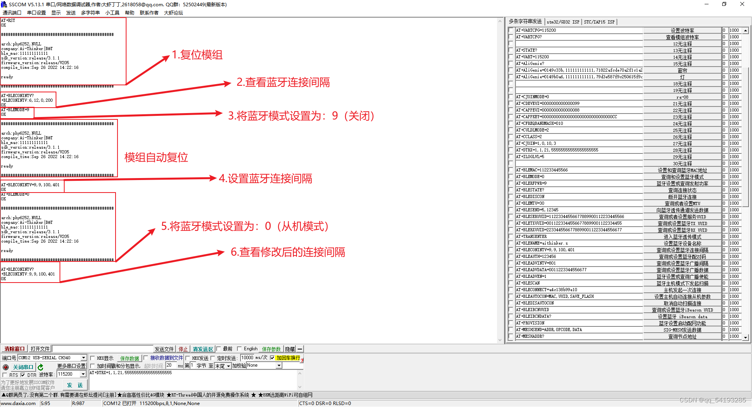This screenshot has height=407, width=752.
Task: Enable the HEX显示 checkbox
Action: 92,358
